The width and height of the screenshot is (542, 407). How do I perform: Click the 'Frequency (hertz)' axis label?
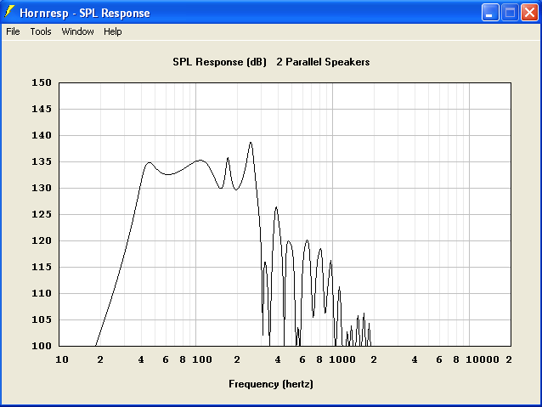coord(271,384)
